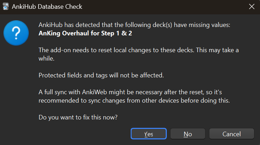Image resolution: width=260 pixels, height=145 pixels.
Task: Click the word 'AnkiHub' starting the message
Action: point(50,25)
